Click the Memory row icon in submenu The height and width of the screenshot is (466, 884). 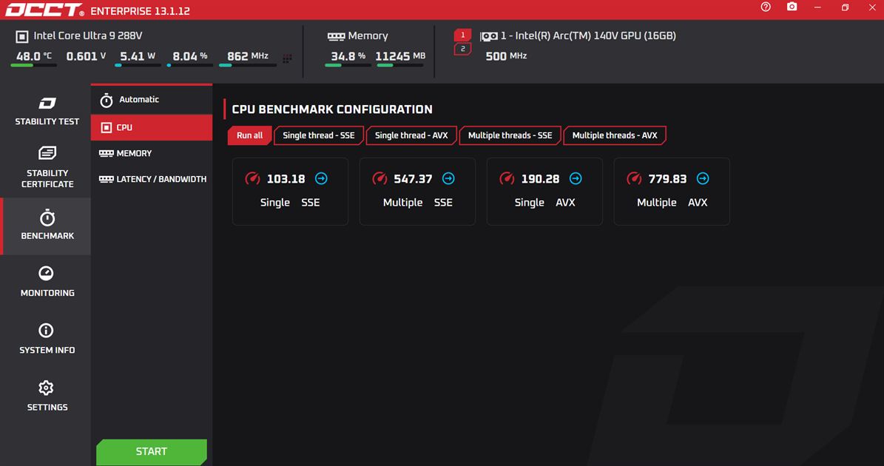coord(106,153)
